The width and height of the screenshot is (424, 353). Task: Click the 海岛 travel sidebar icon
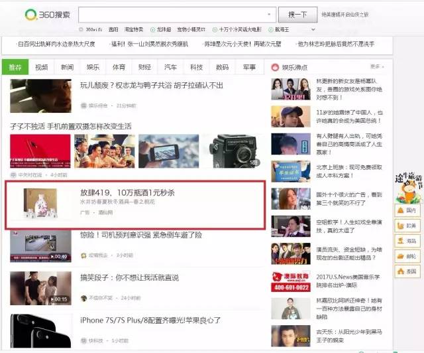click(408, 241)
